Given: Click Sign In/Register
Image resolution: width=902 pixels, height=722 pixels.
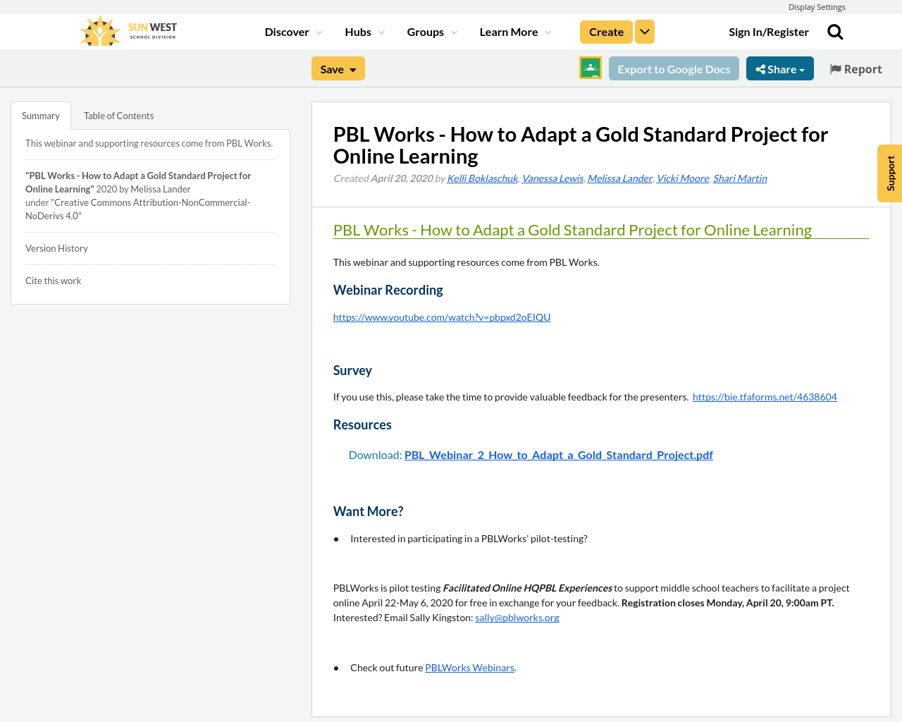Looking at the screenshot, I should 768,31.
